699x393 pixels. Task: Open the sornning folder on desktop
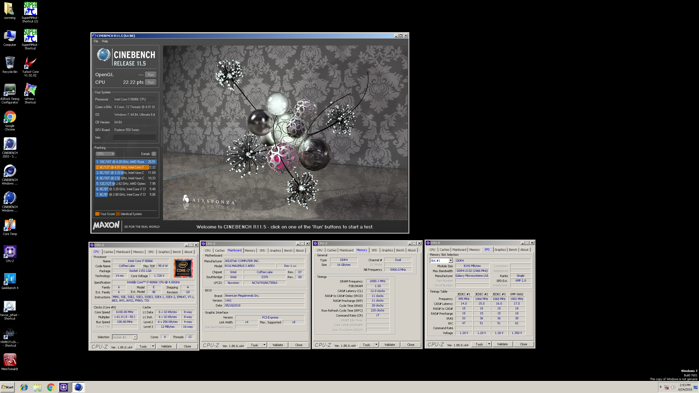point(10,11)
